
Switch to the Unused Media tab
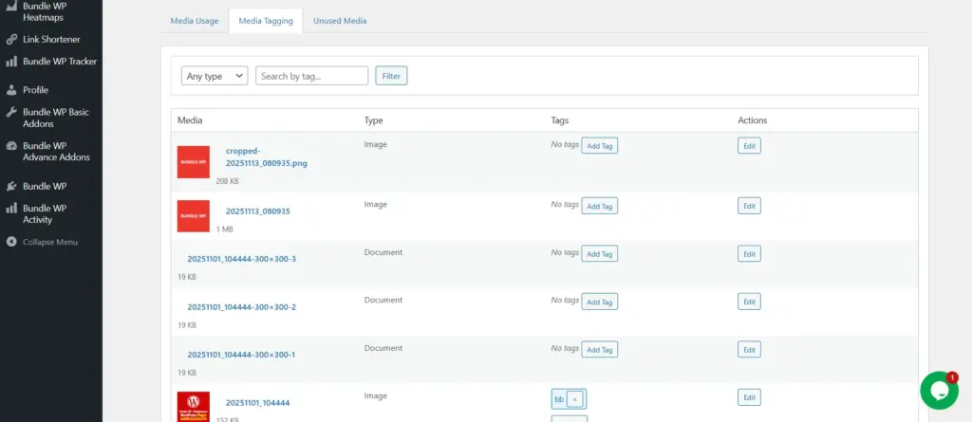tap(340, 21)
